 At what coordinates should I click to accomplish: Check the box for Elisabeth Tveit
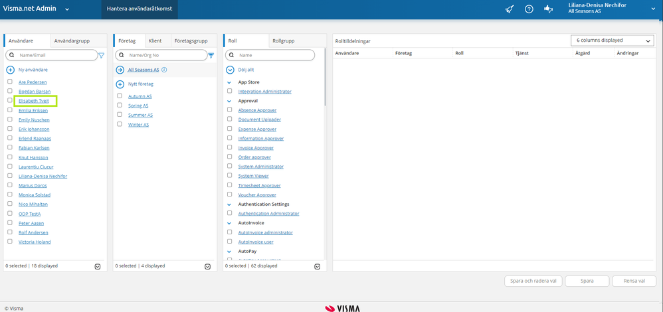click(x=10, y=101)
